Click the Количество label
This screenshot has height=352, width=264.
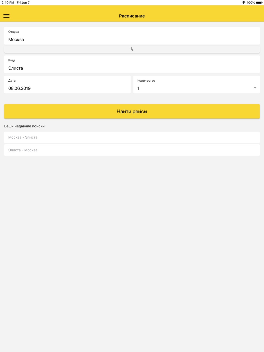[x=146, y=80]
